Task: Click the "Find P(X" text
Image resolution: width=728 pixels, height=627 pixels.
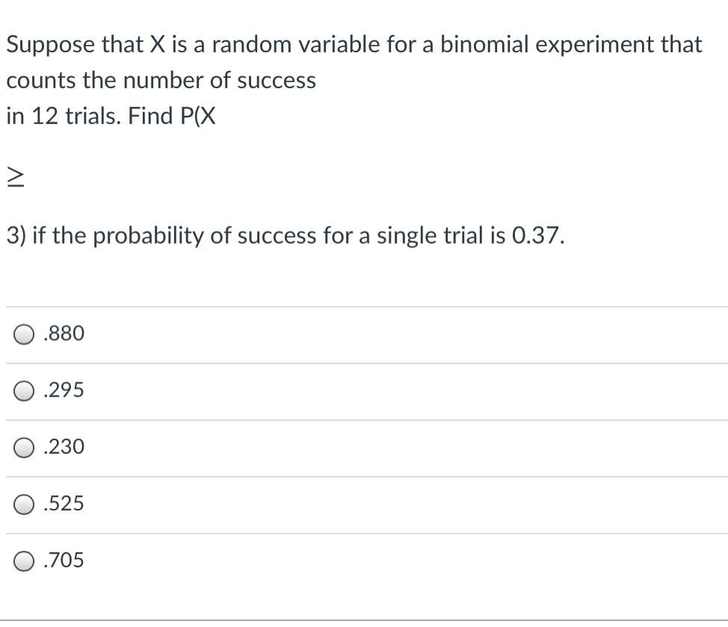Action: point(173,117)
